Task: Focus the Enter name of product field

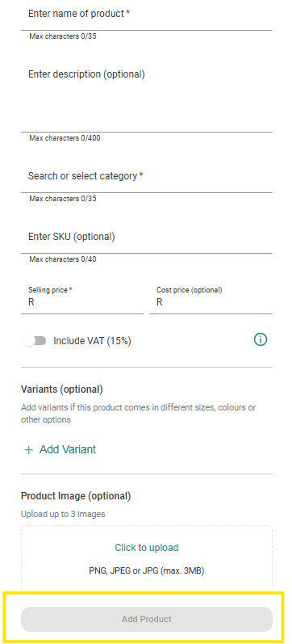Action: 147,15
